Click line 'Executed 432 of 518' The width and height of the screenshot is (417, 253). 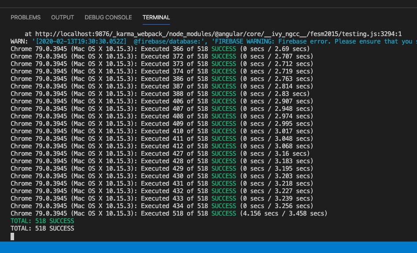[162, 191]
